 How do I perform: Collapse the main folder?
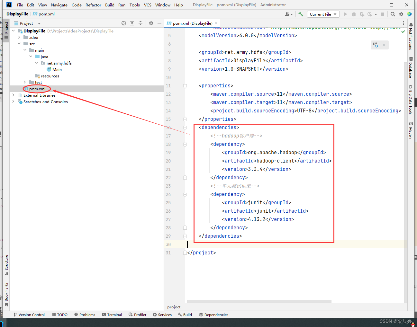25,50
